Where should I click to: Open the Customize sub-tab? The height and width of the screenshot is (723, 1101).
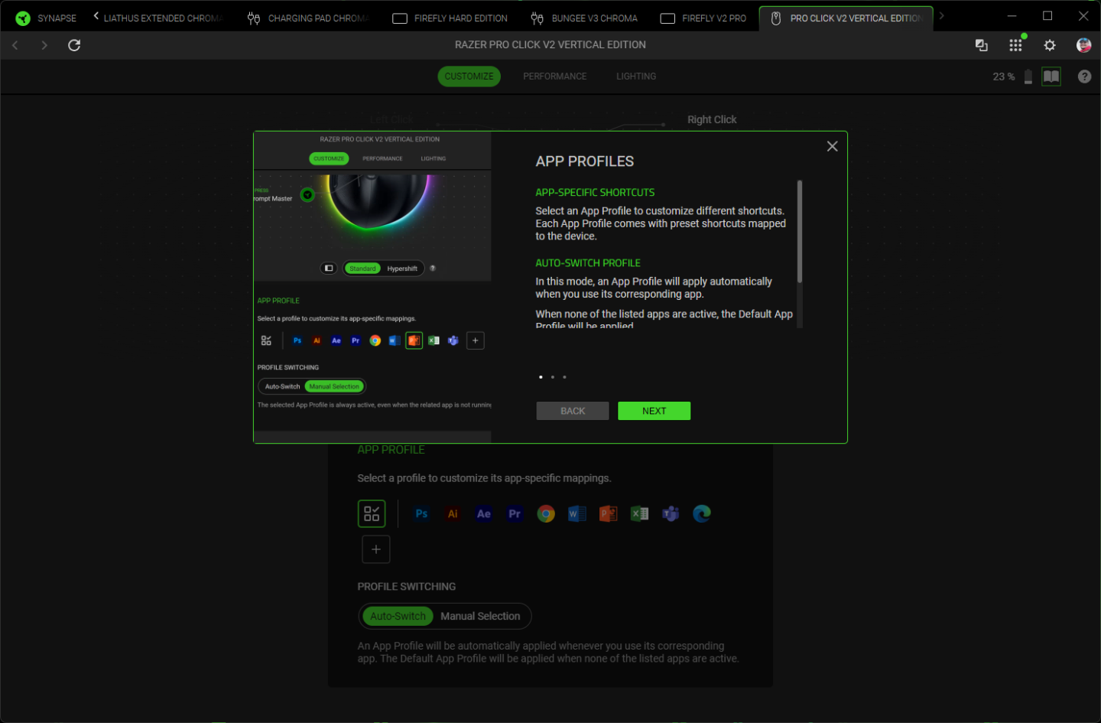coord(469,77)
